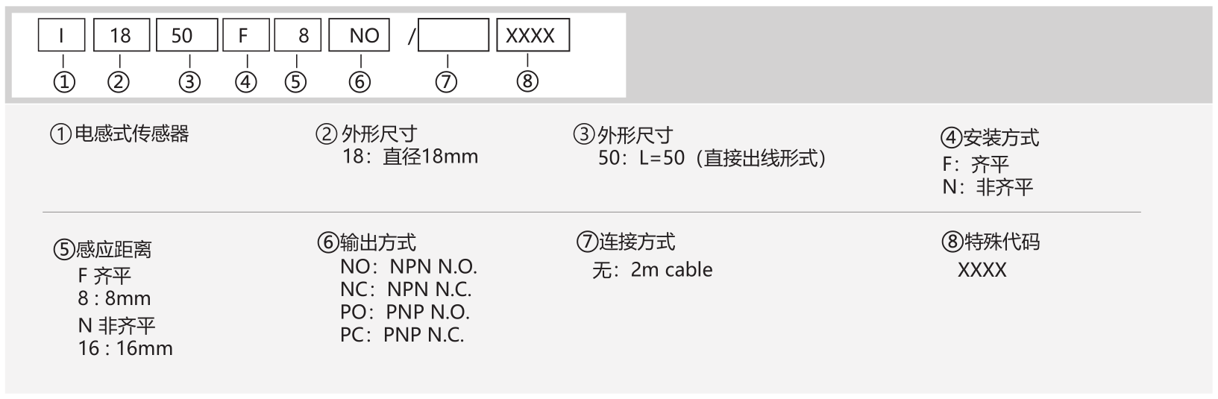
Task: Click circled number 1 under the code
Action: click(x=65, y=81)
